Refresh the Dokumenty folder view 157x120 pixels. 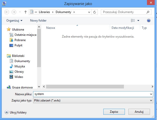click(95, 12)
